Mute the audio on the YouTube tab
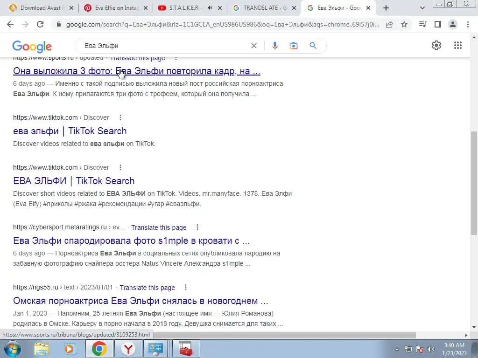The width and height of the screenshot is (478, 358). coord(210,8)
